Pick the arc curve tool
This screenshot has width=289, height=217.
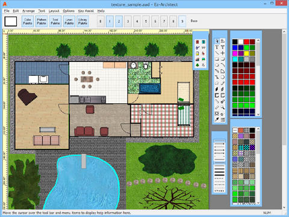(223, 65)
